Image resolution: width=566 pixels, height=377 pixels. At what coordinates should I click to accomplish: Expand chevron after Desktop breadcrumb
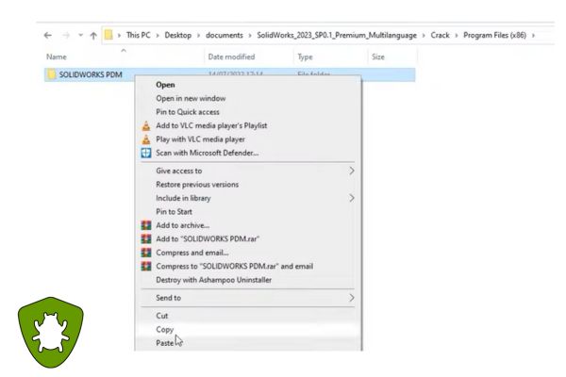(198, 36)
